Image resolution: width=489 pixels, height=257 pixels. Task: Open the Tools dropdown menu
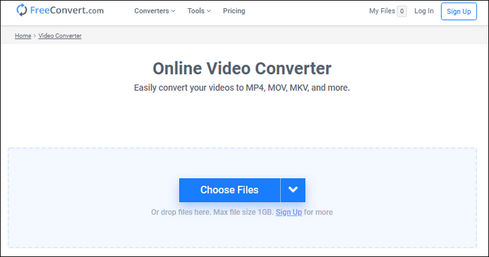(x=199, y=11)
